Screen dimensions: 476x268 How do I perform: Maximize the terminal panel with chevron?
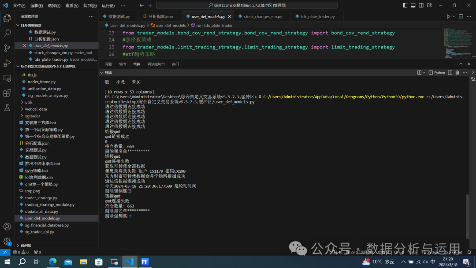461,64
